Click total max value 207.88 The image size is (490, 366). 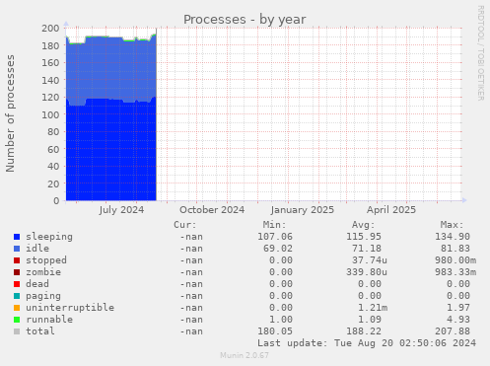[x=453, y=331]
